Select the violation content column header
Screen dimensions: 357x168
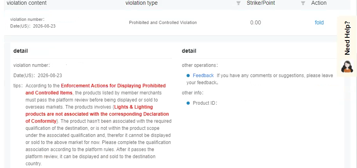pyautogui.click(x=27, y=3)
